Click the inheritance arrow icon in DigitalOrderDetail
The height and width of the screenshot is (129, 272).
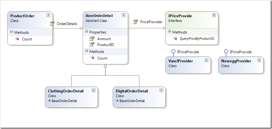click(117, 101)
